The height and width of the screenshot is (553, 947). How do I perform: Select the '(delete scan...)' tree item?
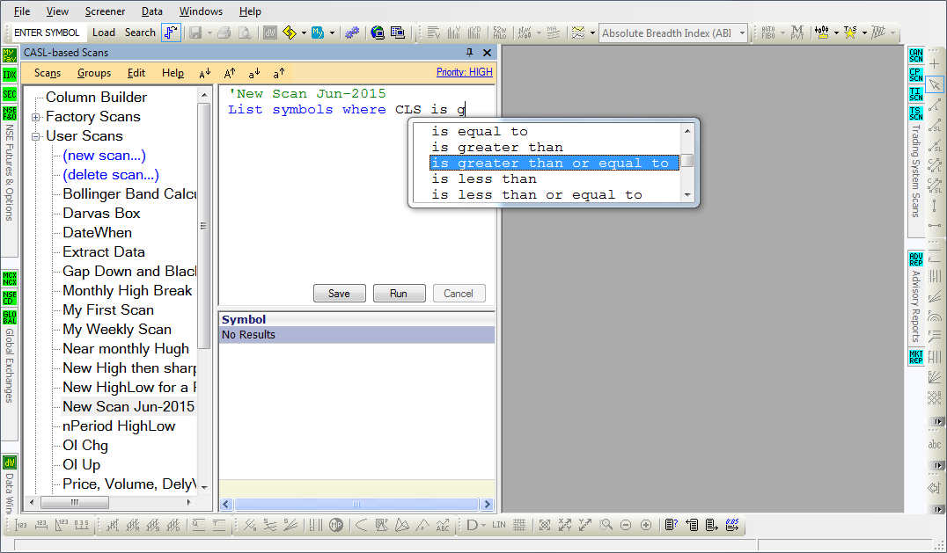point(111,175)
